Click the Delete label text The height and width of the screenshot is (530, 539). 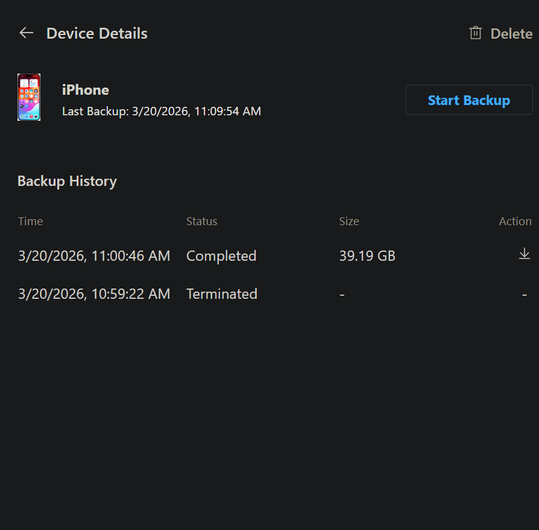click(511, 34)
